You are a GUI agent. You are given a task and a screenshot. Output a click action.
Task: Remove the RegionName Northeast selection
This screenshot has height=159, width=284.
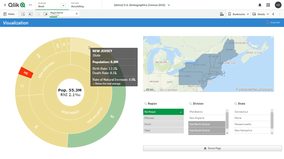pyautogui.click(x=77, y=14)
